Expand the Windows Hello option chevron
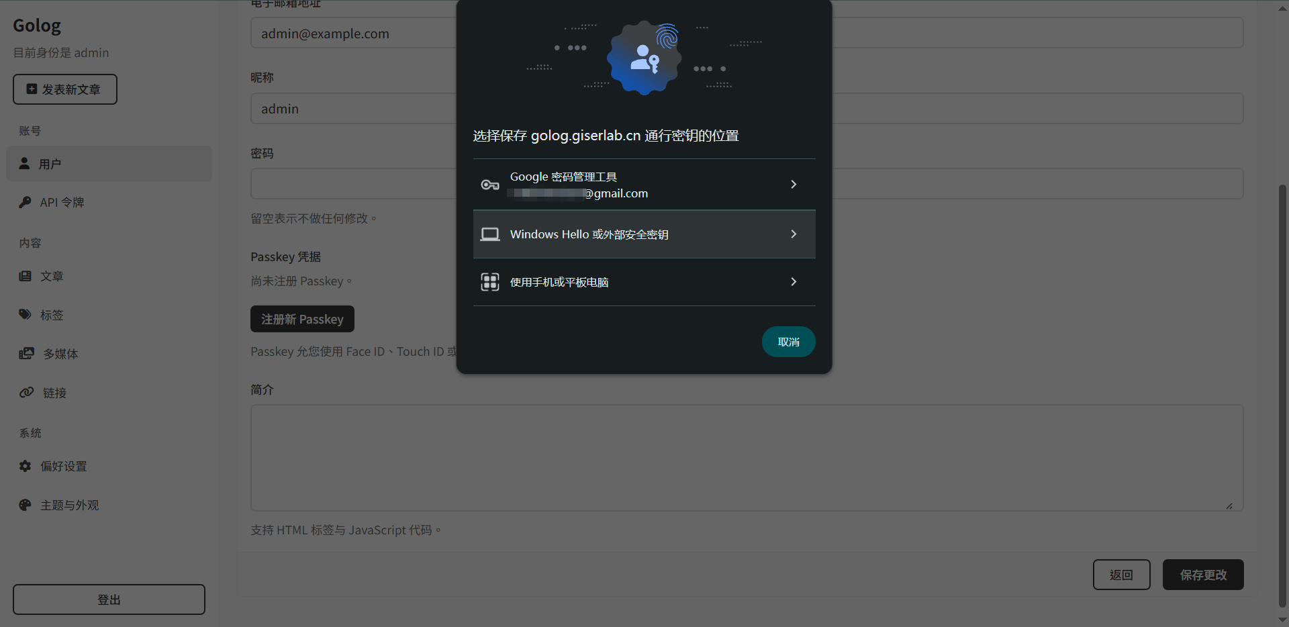The image size is (1289, 627). point(794,234)
